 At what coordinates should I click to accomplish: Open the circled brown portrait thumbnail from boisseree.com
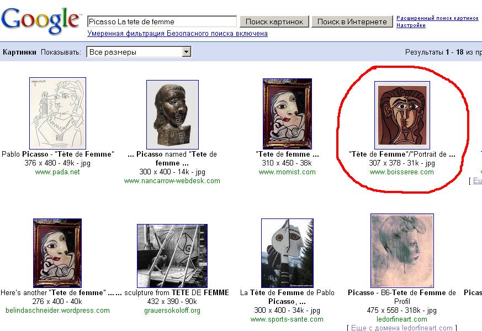[x=402, y=115]
